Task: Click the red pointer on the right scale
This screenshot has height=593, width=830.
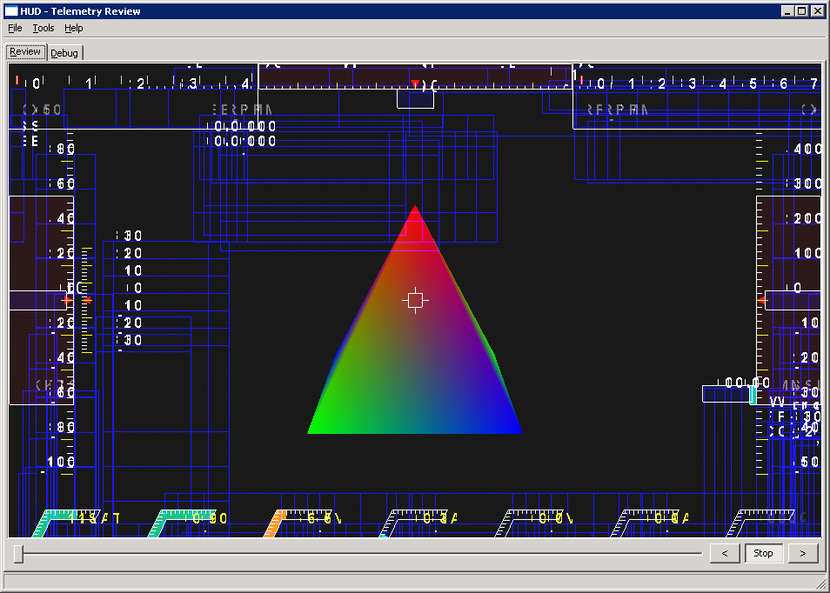Action: 762,300
